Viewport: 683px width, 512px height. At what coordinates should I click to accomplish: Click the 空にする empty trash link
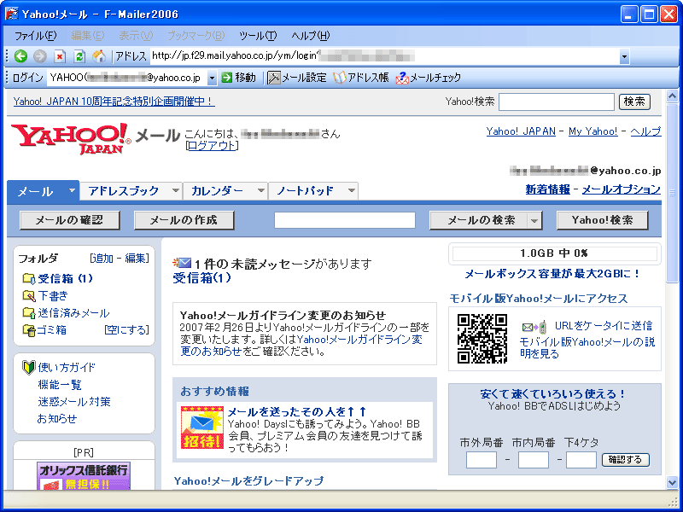click(126, 330)
